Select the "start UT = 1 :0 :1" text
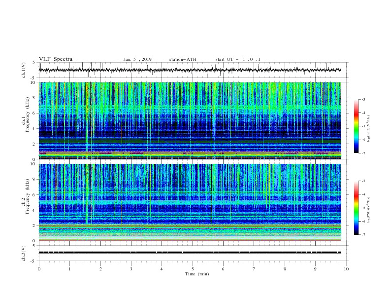 (x=238, y=59)
